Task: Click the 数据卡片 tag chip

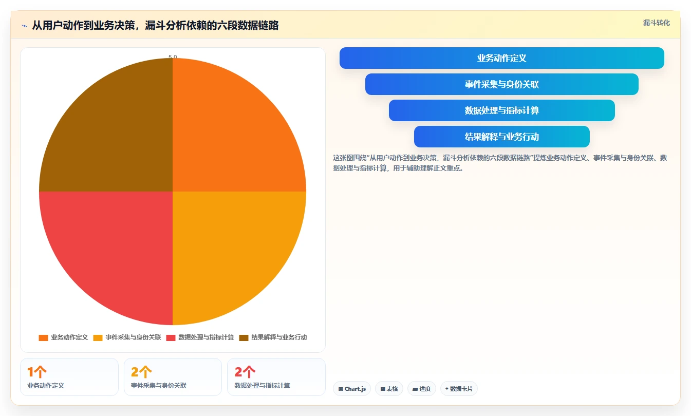Action: point(459,389)
